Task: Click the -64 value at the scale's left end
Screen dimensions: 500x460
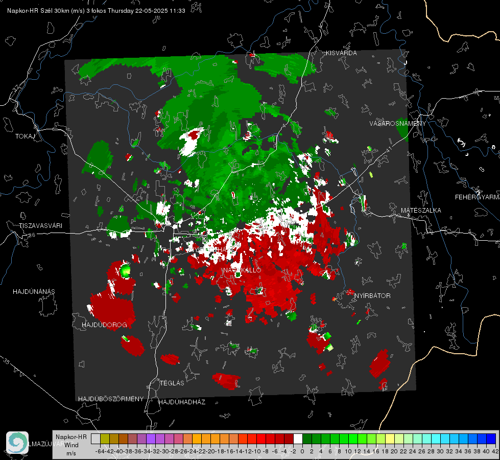Action: click(100, 451)
